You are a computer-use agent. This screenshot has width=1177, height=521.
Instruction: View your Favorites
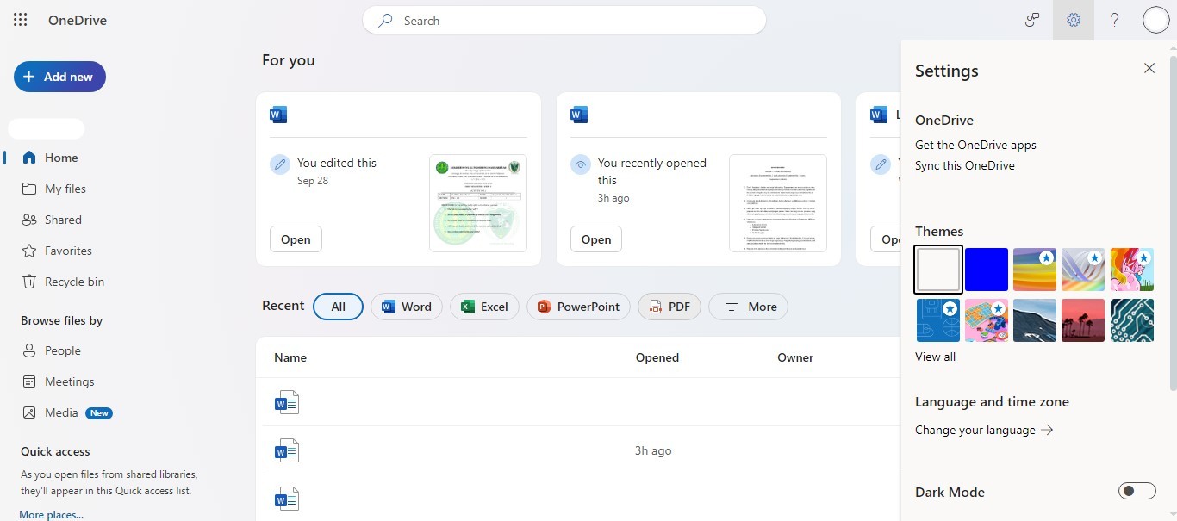[67, 250]
